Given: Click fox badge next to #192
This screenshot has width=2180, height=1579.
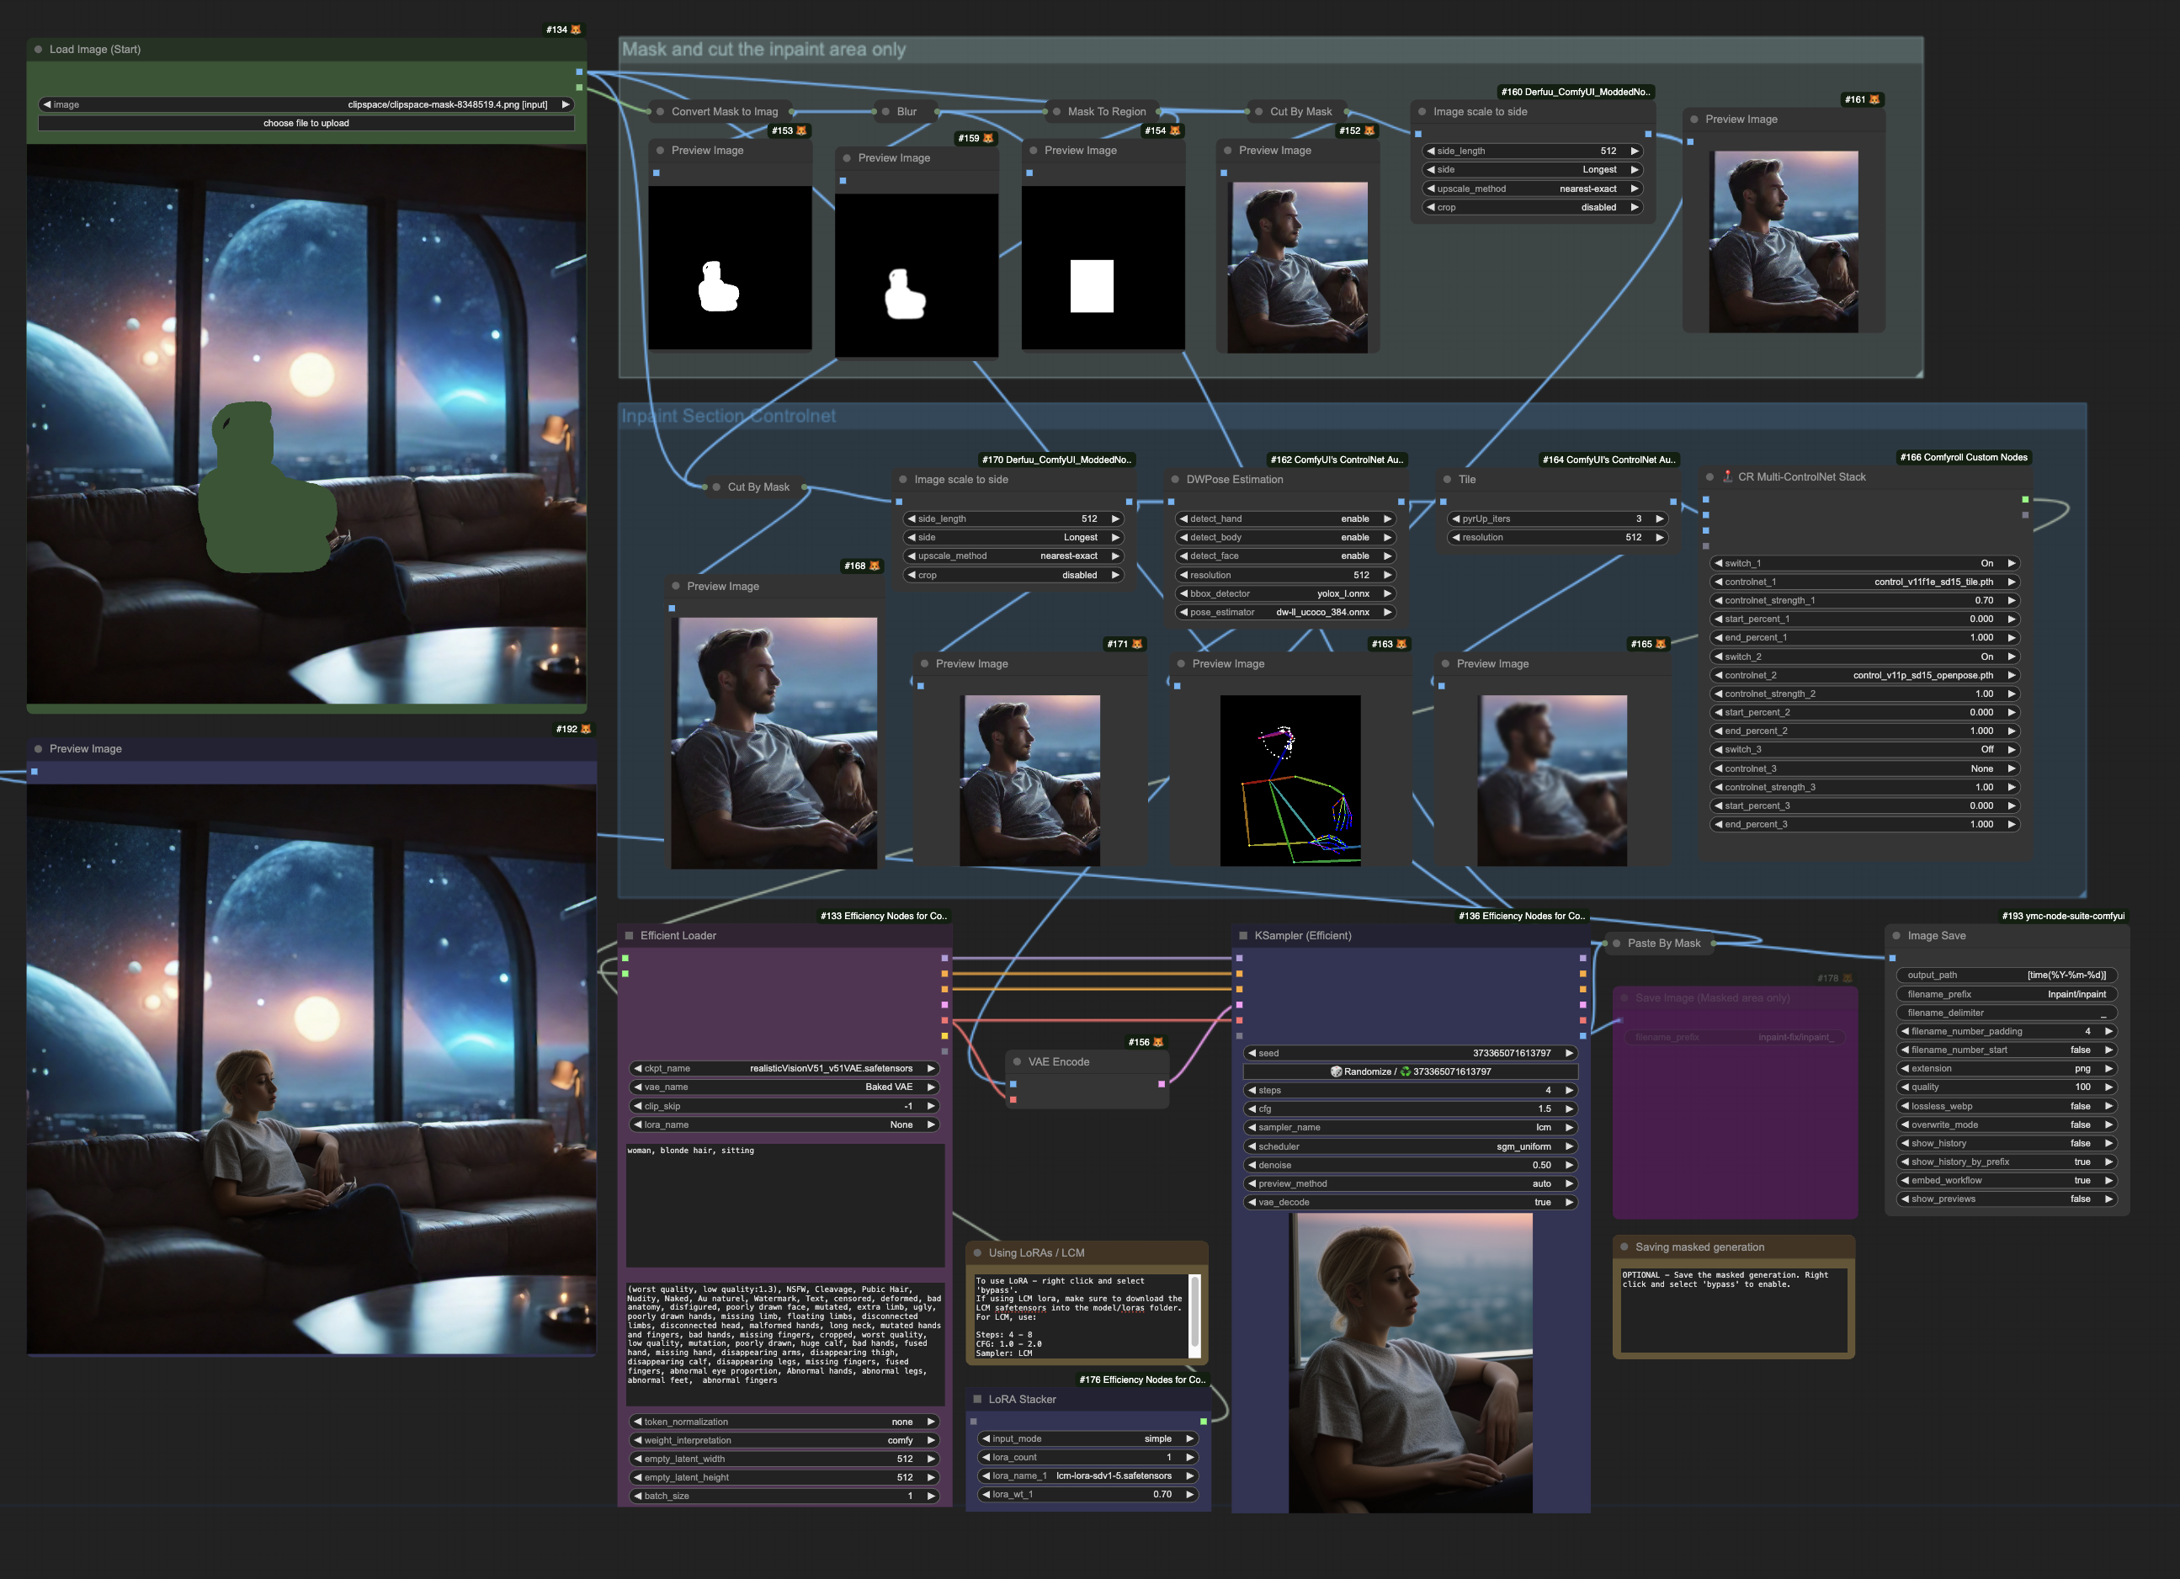Looking at the screenshot, I should coord(585,730).
